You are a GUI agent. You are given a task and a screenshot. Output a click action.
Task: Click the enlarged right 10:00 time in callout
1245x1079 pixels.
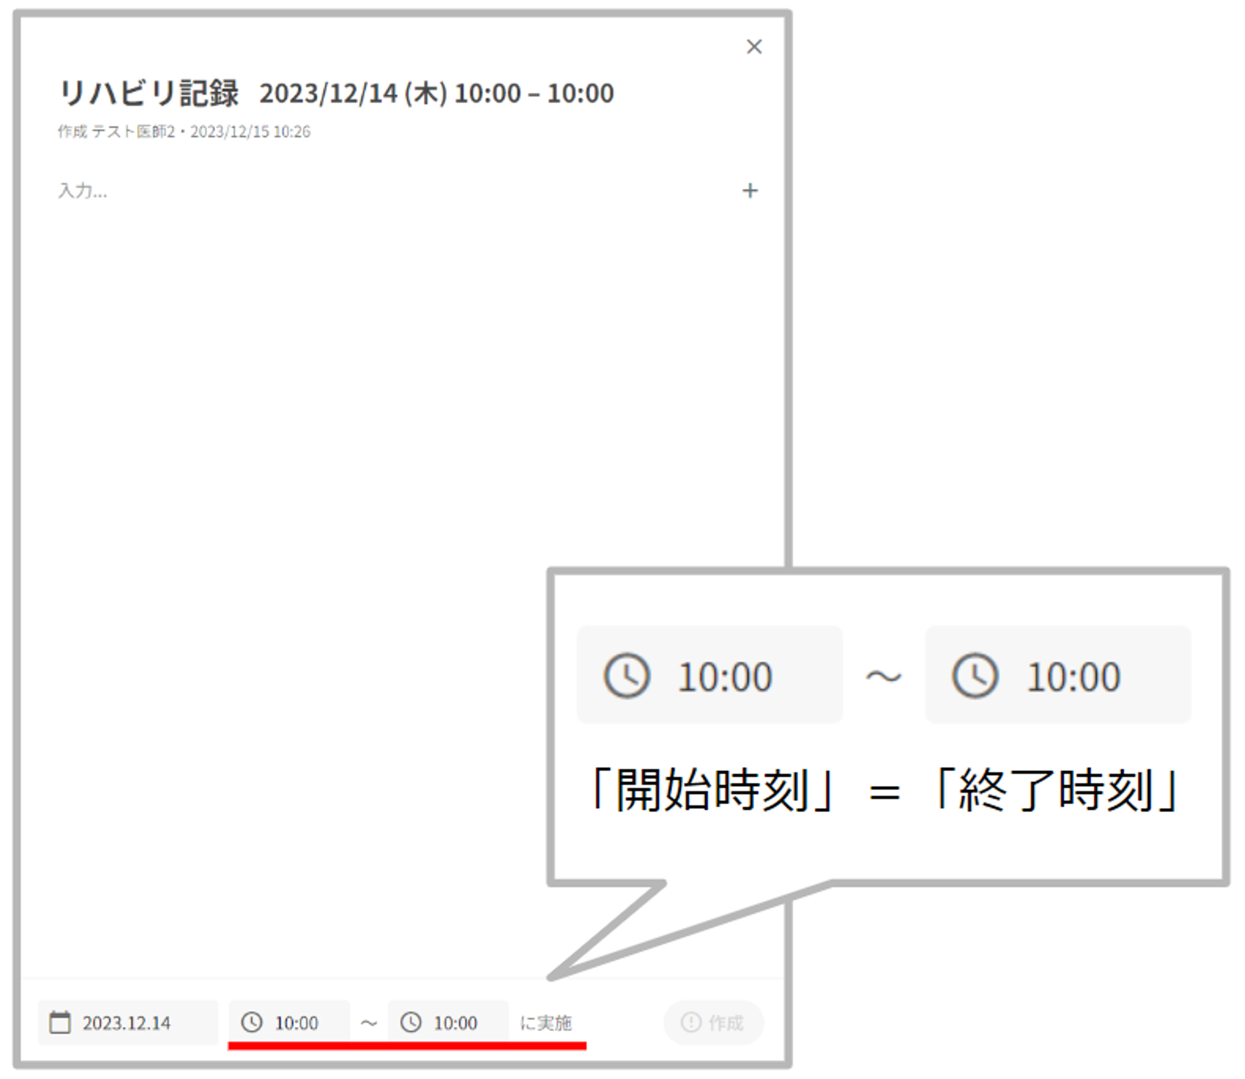(x=1073, y=677)
